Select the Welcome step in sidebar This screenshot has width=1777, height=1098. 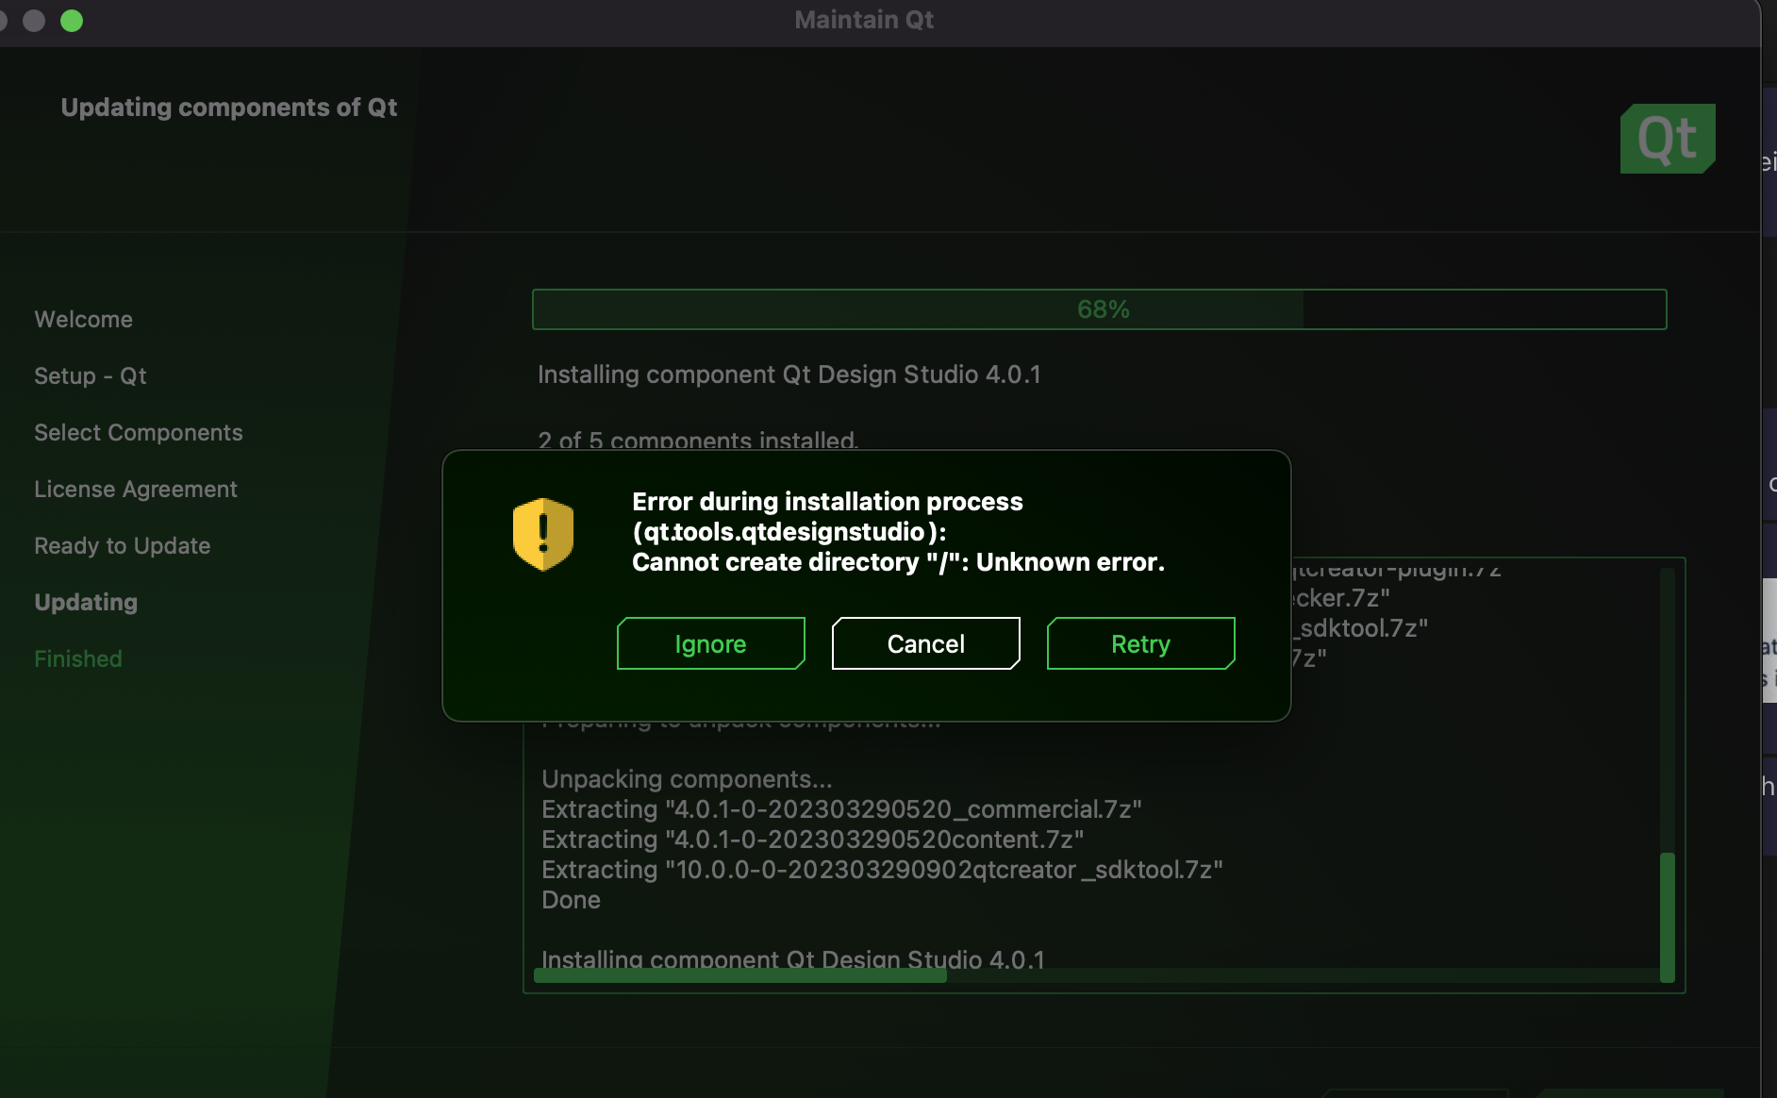(83, 319)
